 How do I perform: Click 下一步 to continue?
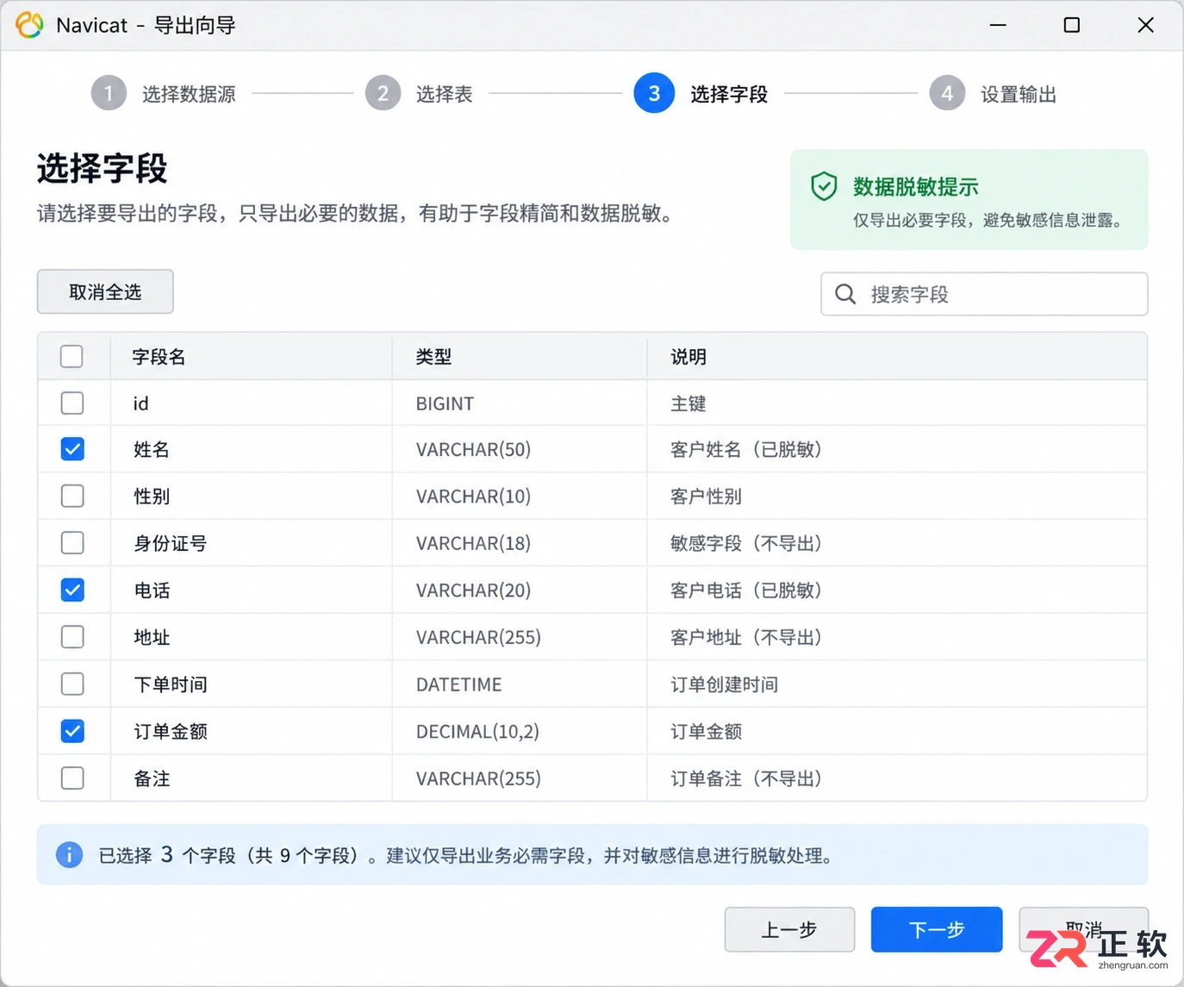[x=937, y=929]
